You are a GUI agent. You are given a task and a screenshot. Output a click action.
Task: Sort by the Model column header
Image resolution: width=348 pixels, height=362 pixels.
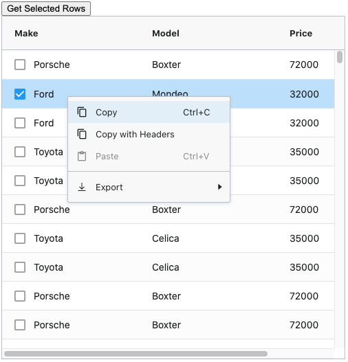tap(166, 34)
